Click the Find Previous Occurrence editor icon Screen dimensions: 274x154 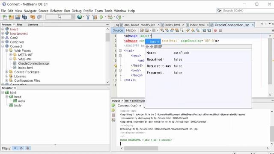pos(167,30)
